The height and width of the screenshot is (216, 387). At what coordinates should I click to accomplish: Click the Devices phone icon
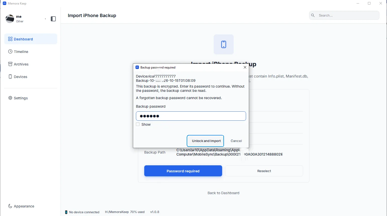(10, 77)
